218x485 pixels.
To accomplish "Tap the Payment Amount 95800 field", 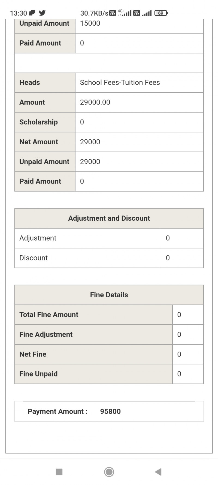I will point(110,411).
